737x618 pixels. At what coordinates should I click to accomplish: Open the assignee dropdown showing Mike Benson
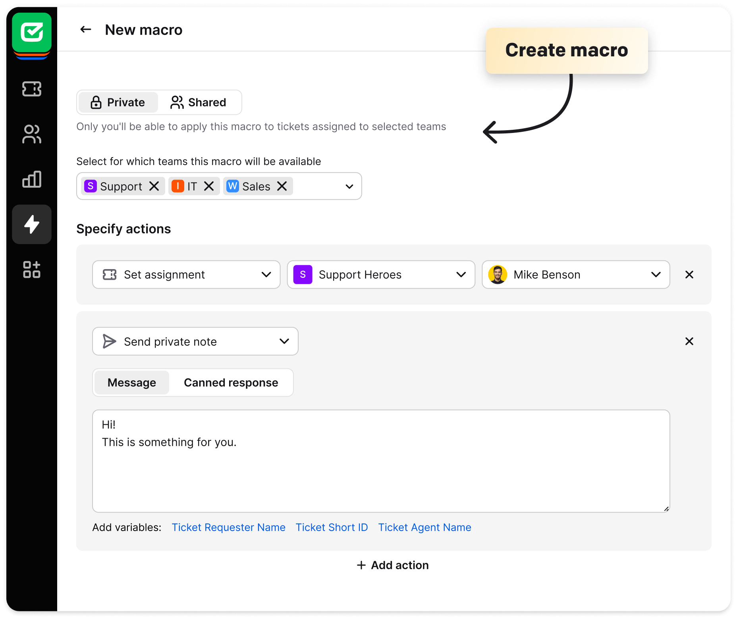pyautogui.click(x=656, y=274)
